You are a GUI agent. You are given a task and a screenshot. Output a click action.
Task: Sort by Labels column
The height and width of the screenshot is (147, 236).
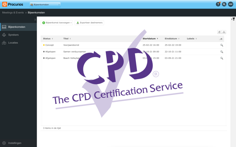[x=192, y=39]
